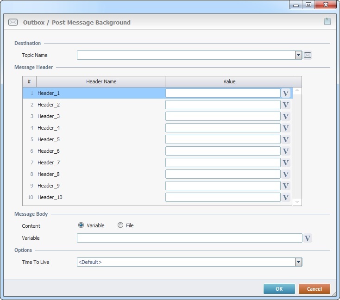
Task: Click the variable icon for Header_1
Action: [286, 93]
